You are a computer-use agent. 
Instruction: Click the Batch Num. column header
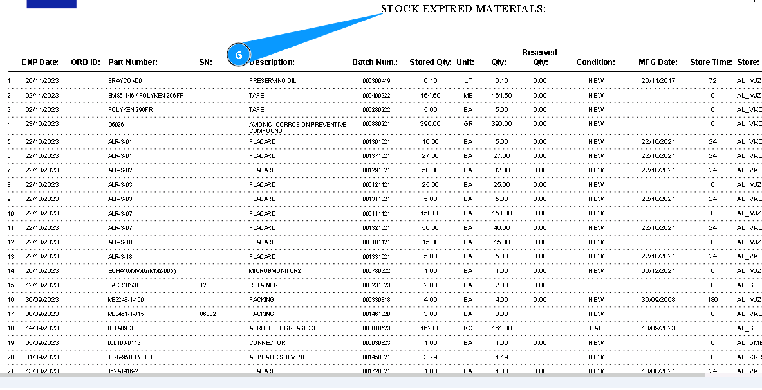(x=375, y=62)
